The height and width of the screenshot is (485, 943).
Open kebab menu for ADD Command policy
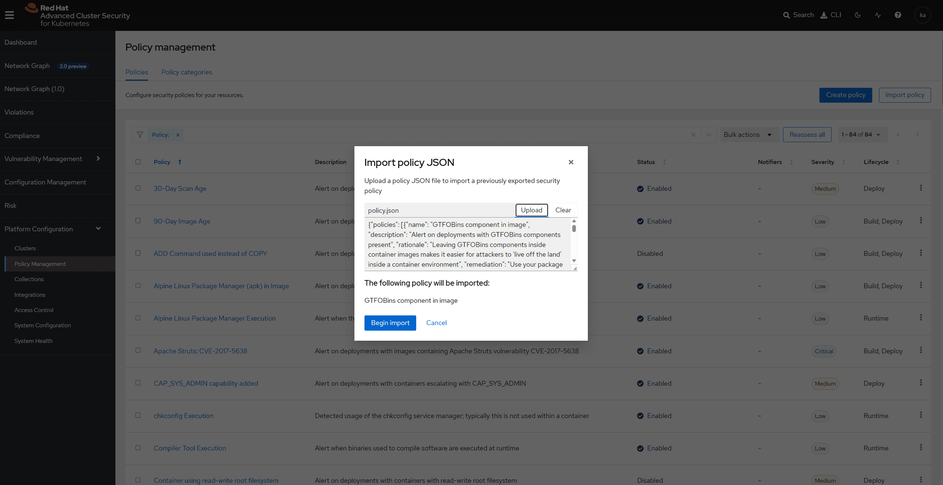[x=921, y=253]
